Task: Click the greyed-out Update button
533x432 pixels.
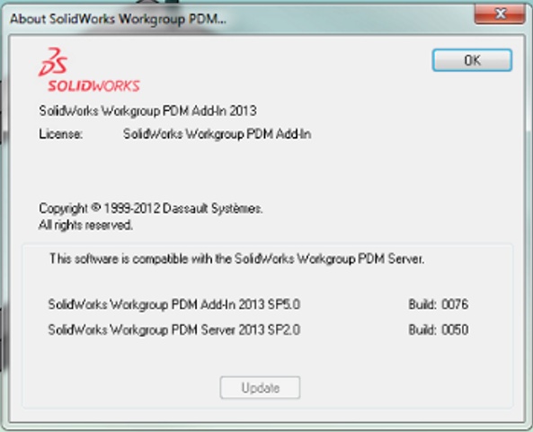Action: coord(260,387)
